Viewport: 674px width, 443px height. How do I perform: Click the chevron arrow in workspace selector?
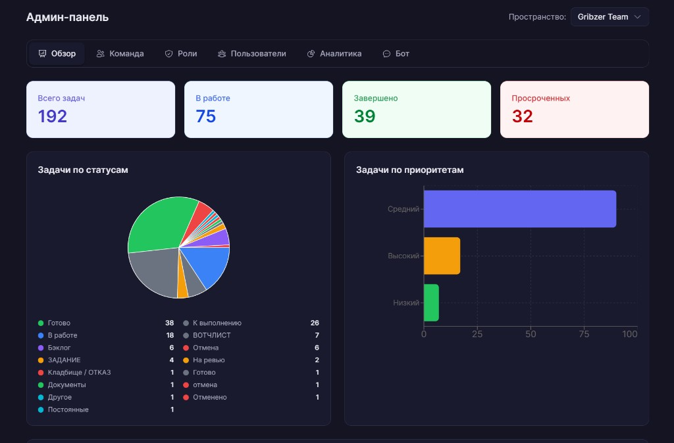(636, 17)
